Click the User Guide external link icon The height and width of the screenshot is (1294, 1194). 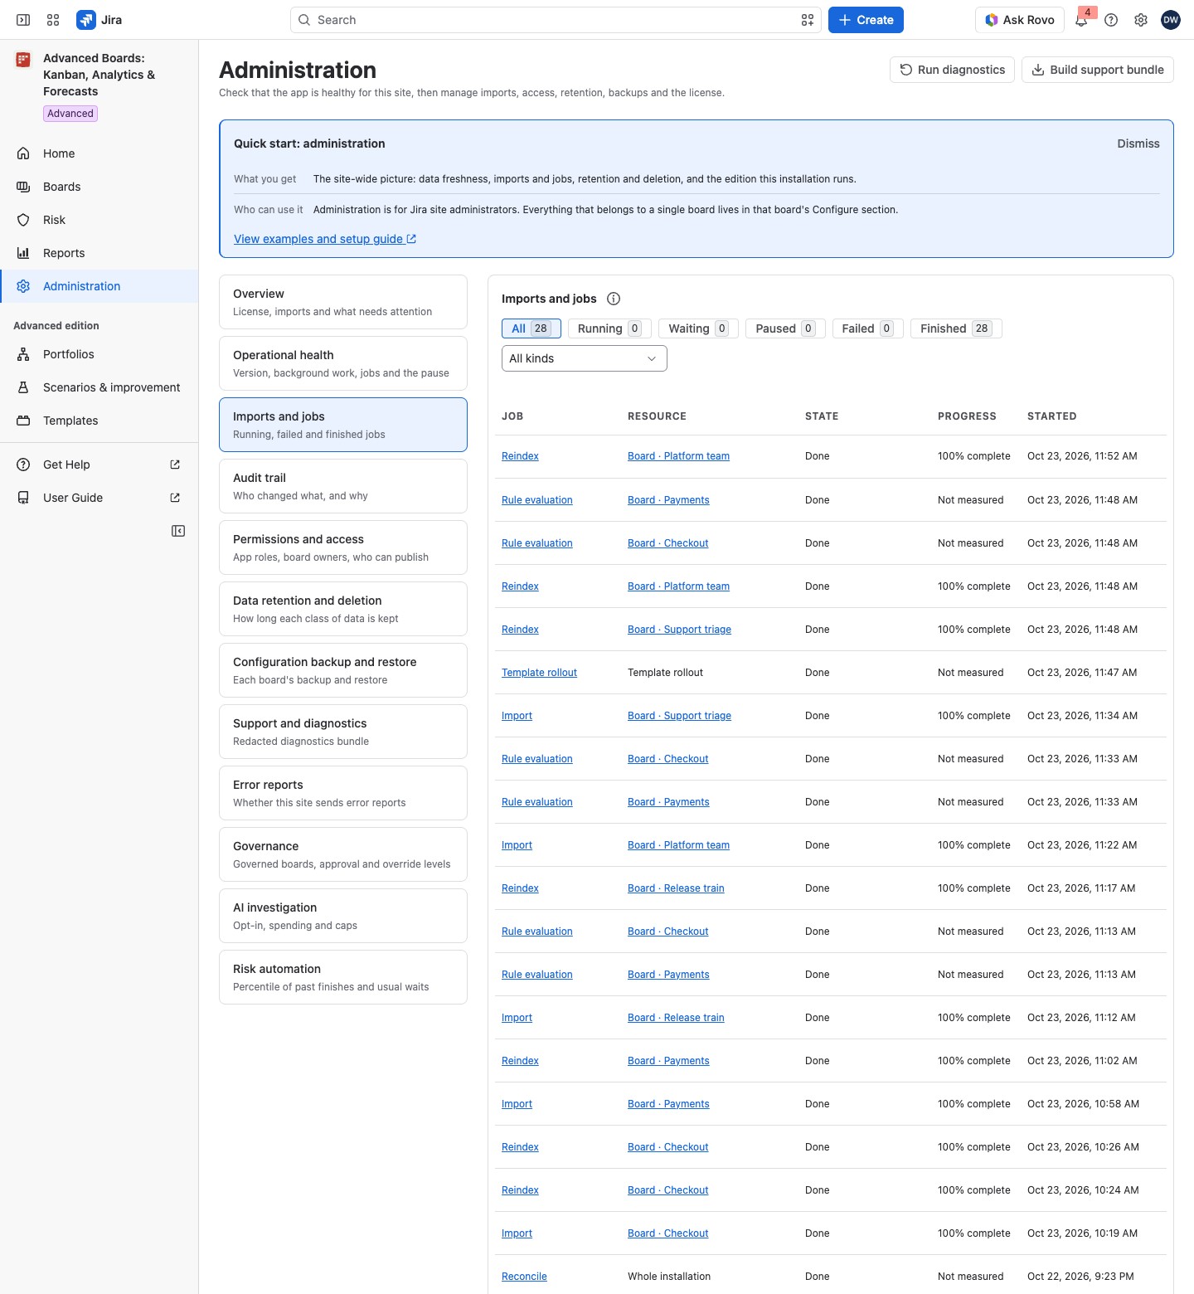175,498
